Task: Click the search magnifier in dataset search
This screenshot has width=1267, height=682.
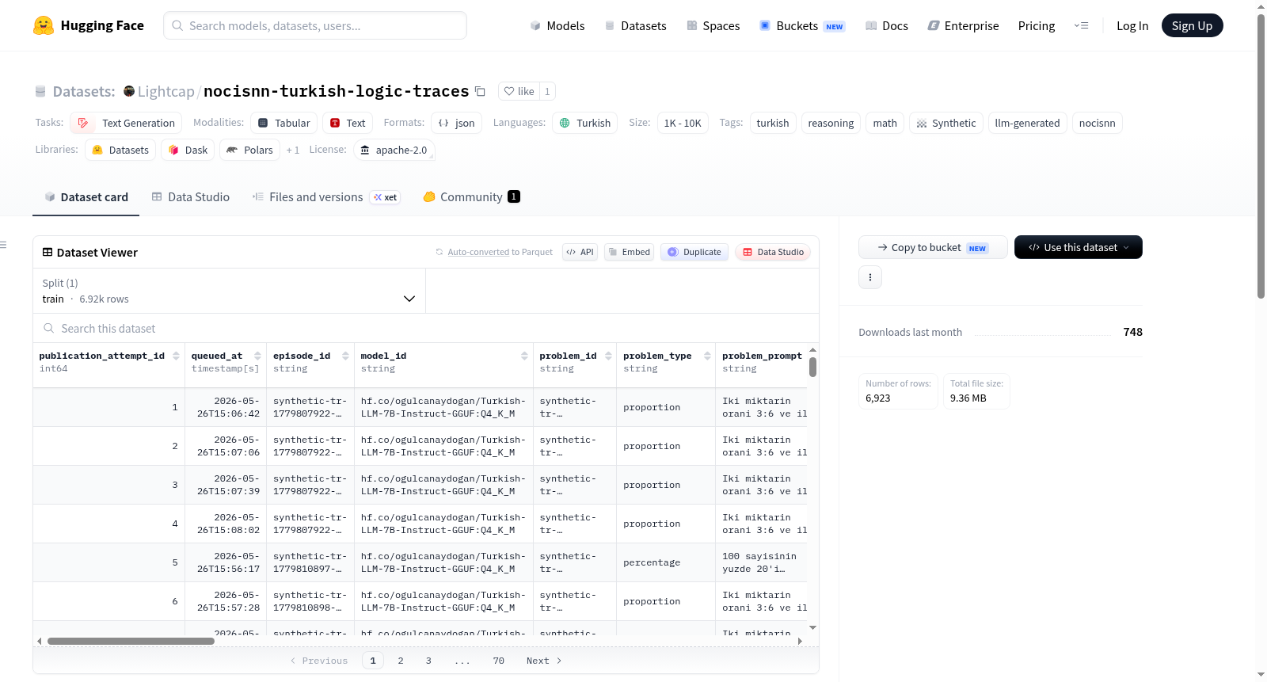Action: click(x=49, y=328)
